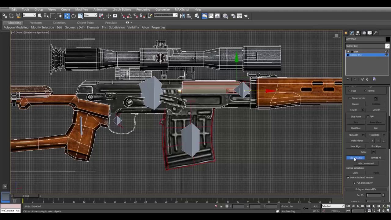391x220 pixels.
Task: Uncheck Full Interactivity
Action: (x=354, y=183)
